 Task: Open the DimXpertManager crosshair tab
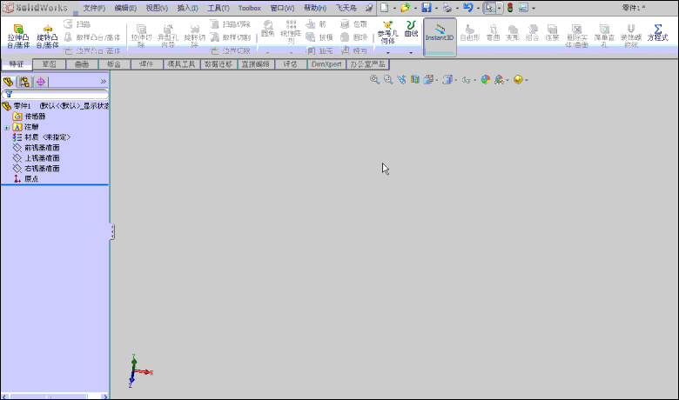point(41,81)
